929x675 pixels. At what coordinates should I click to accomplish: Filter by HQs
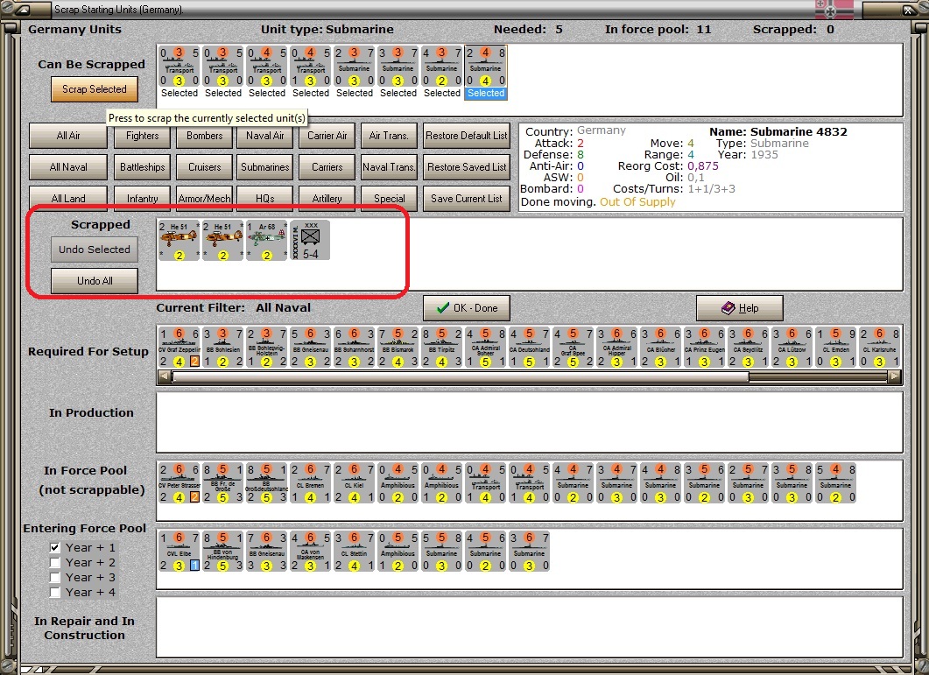(264, 199)
